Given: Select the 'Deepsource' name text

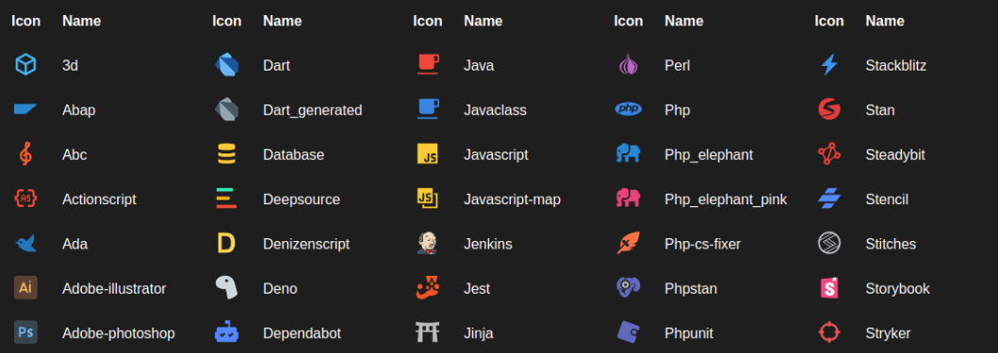Looking at the screenshot, I should point(302,199).
